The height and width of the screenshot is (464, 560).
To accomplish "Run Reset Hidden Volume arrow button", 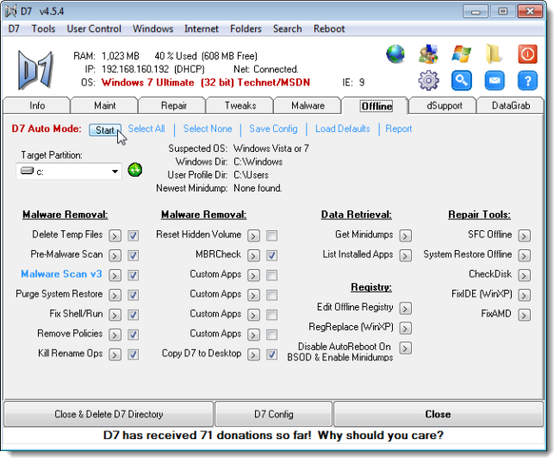I will tap(253, 236).
